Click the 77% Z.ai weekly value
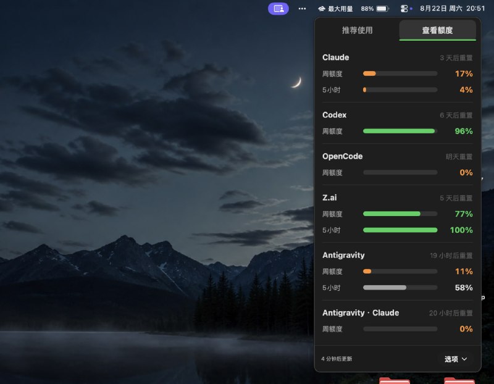 tap(464, 214)
